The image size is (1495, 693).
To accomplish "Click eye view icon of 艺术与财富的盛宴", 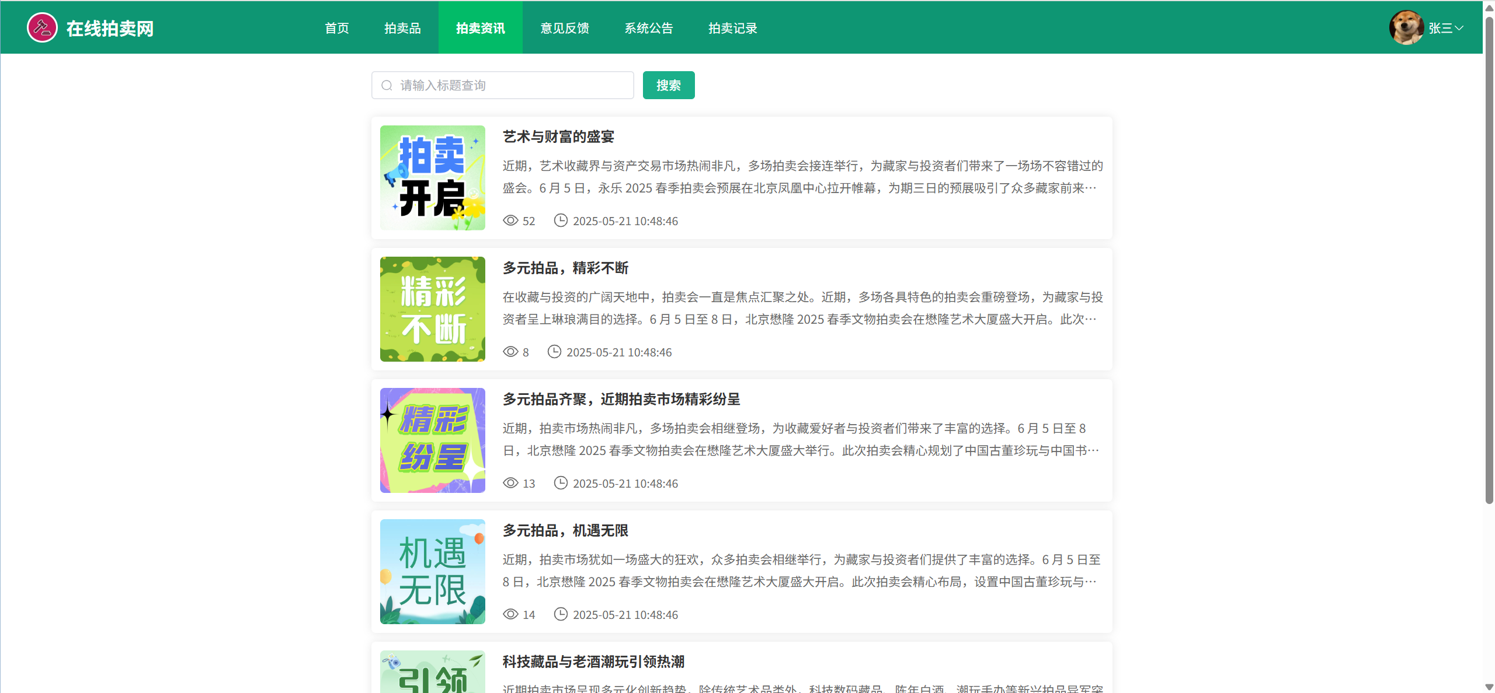I will (510, 220).
